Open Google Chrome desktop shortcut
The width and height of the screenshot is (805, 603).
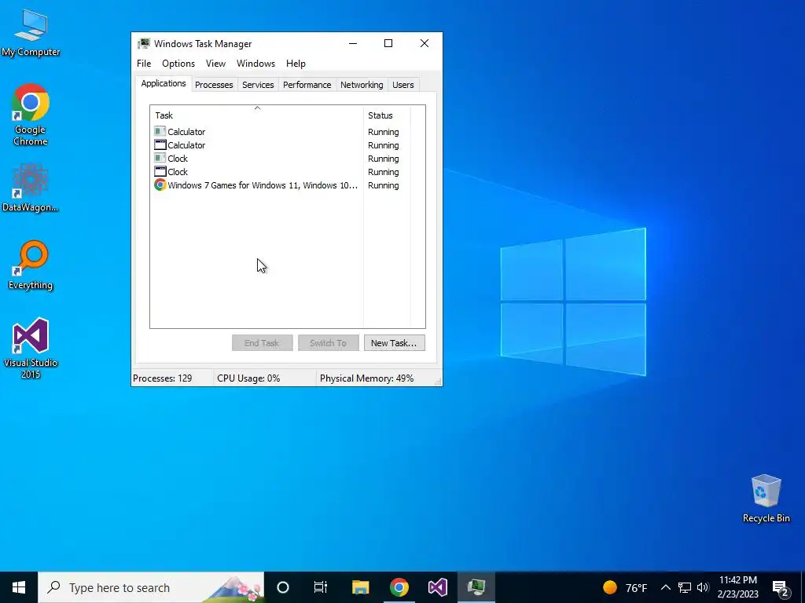click(x=31, y=115)
